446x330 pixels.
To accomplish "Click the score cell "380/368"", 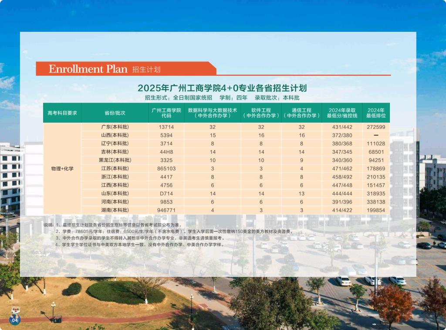I will point(342,144).
